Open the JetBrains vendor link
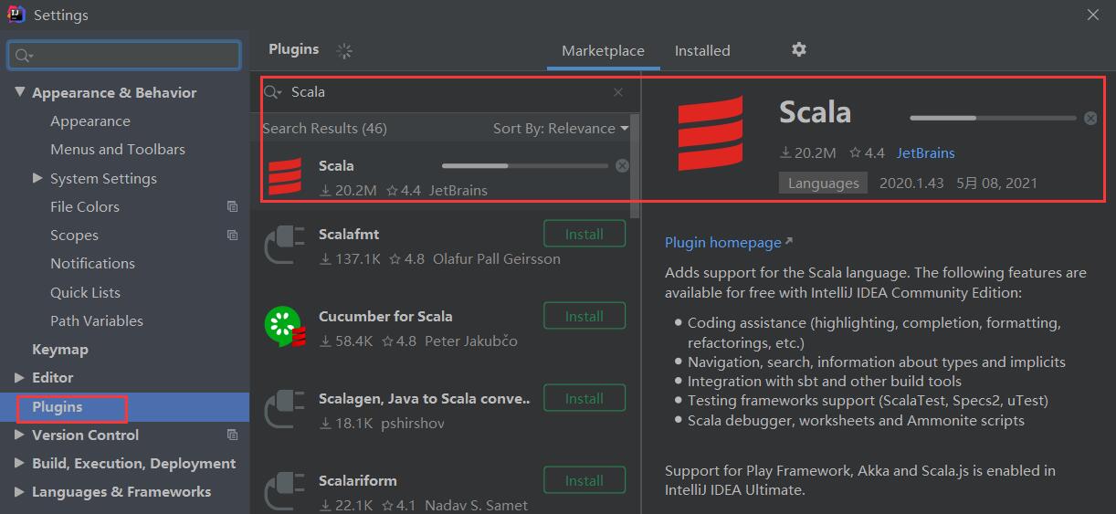This screenshot has height=514, width=1116. tap(925, 152)
